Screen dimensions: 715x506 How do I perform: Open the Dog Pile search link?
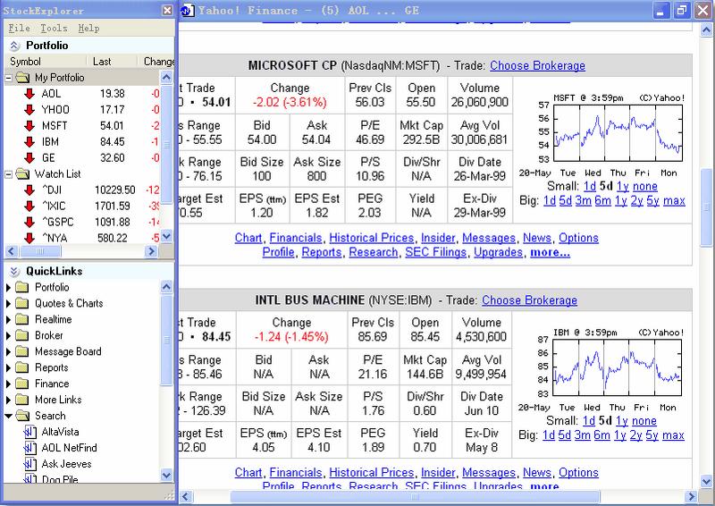(60, 479)
